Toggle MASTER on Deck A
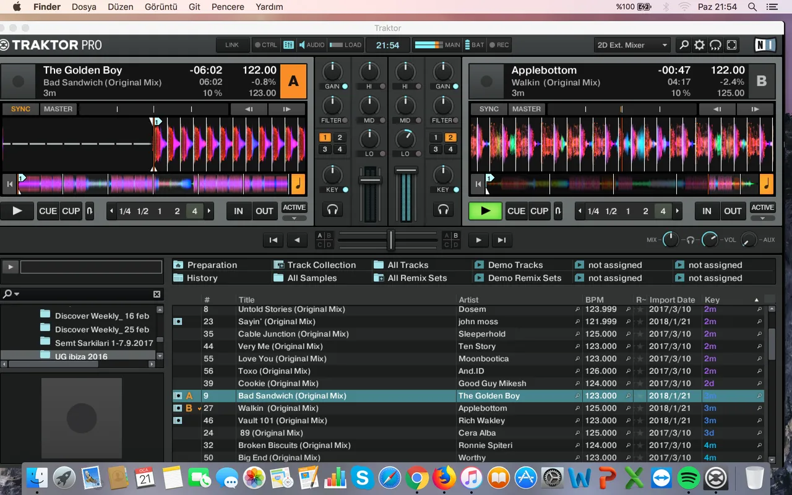The height and width of the screenshot is (495, 792). pos(58,109)
